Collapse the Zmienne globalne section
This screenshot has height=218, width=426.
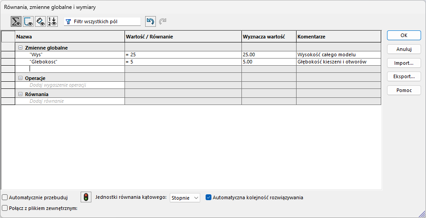(x=20, y=47)
